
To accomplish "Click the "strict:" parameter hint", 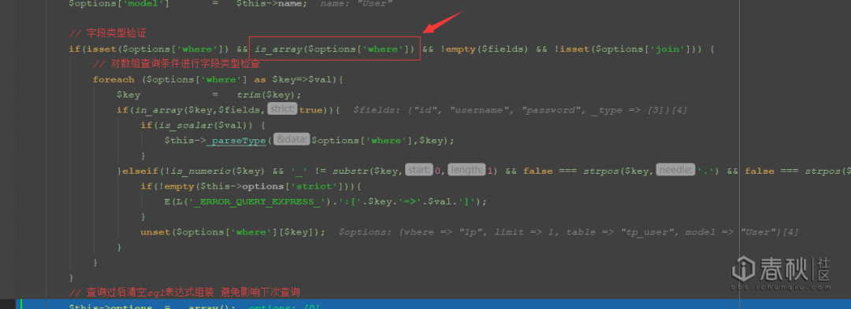I will [282, 109].
